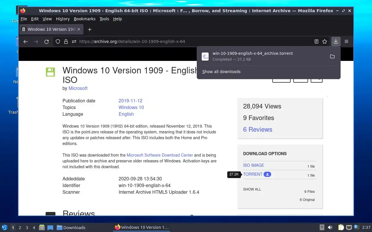Bookmark this page with the star icon
Screen dimensions: 372x232
pos(325,41)
